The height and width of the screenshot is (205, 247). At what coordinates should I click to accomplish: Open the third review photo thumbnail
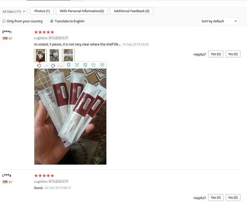(68, 55)
